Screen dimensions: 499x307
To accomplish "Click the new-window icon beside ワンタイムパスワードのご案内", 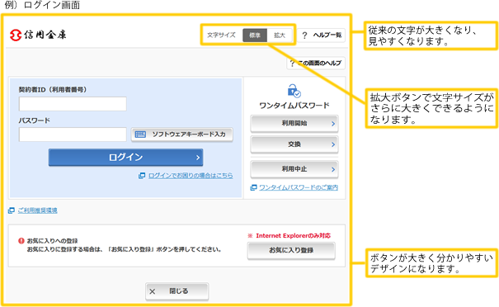I will [x=254, y=187].
